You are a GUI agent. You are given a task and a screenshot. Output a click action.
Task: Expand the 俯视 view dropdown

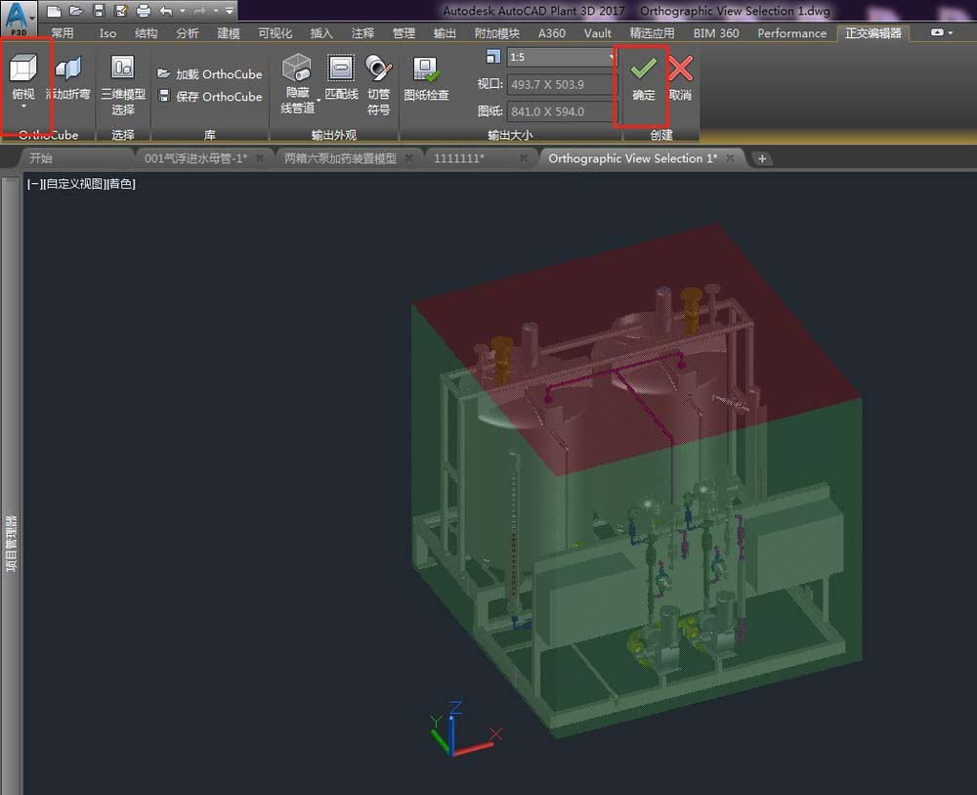click(23, 106)
